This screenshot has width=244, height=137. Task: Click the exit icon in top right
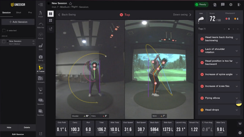[x=239, y=4]
